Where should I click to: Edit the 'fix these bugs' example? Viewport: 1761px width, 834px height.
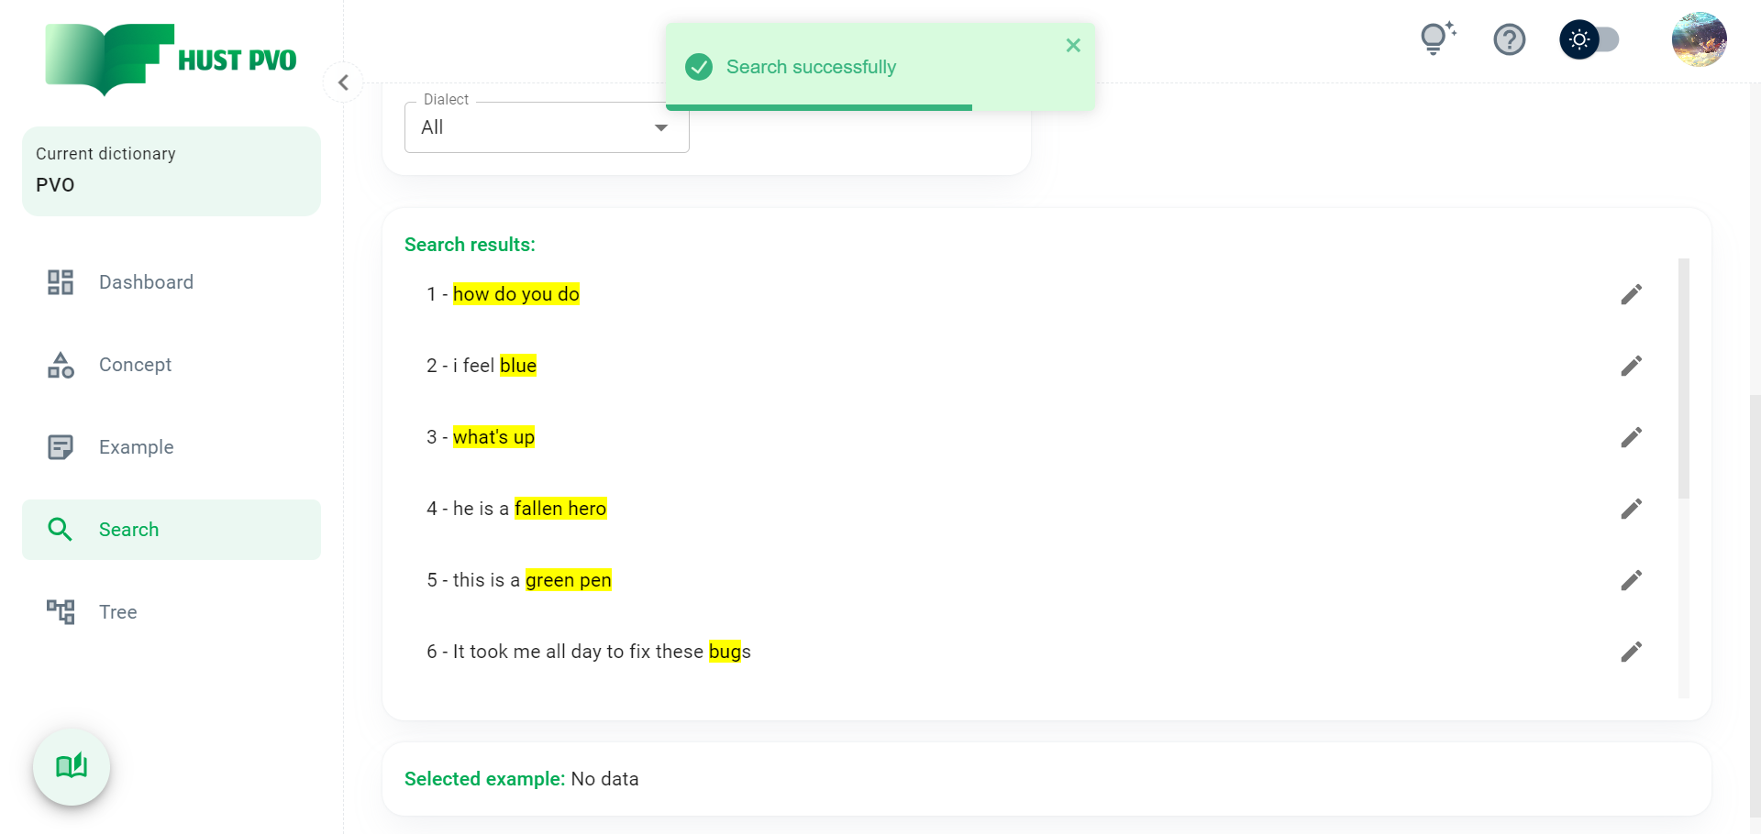1631,652
